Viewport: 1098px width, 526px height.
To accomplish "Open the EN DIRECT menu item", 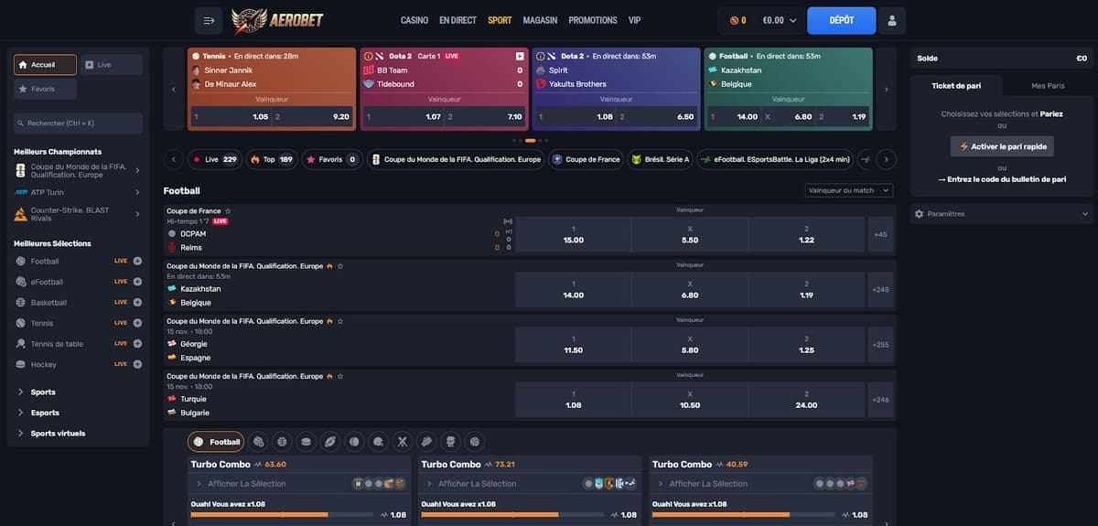I will [457, 20].
